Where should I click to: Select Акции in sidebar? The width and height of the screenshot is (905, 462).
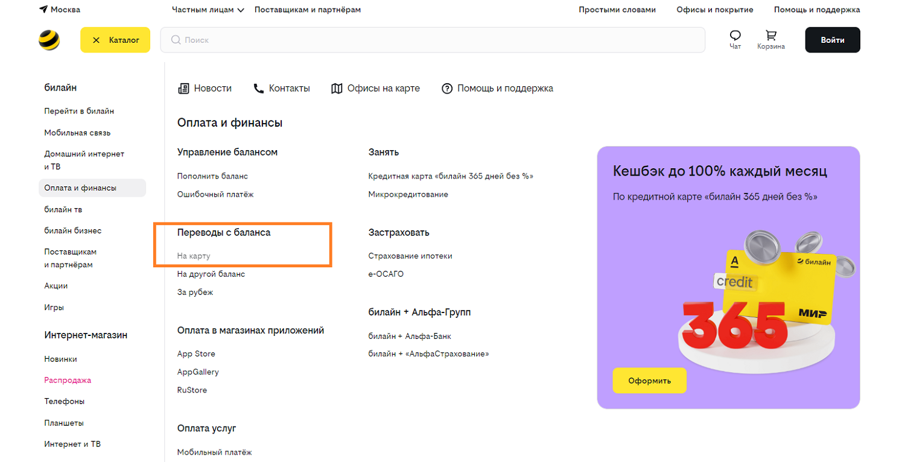click(x=56, y=286)
